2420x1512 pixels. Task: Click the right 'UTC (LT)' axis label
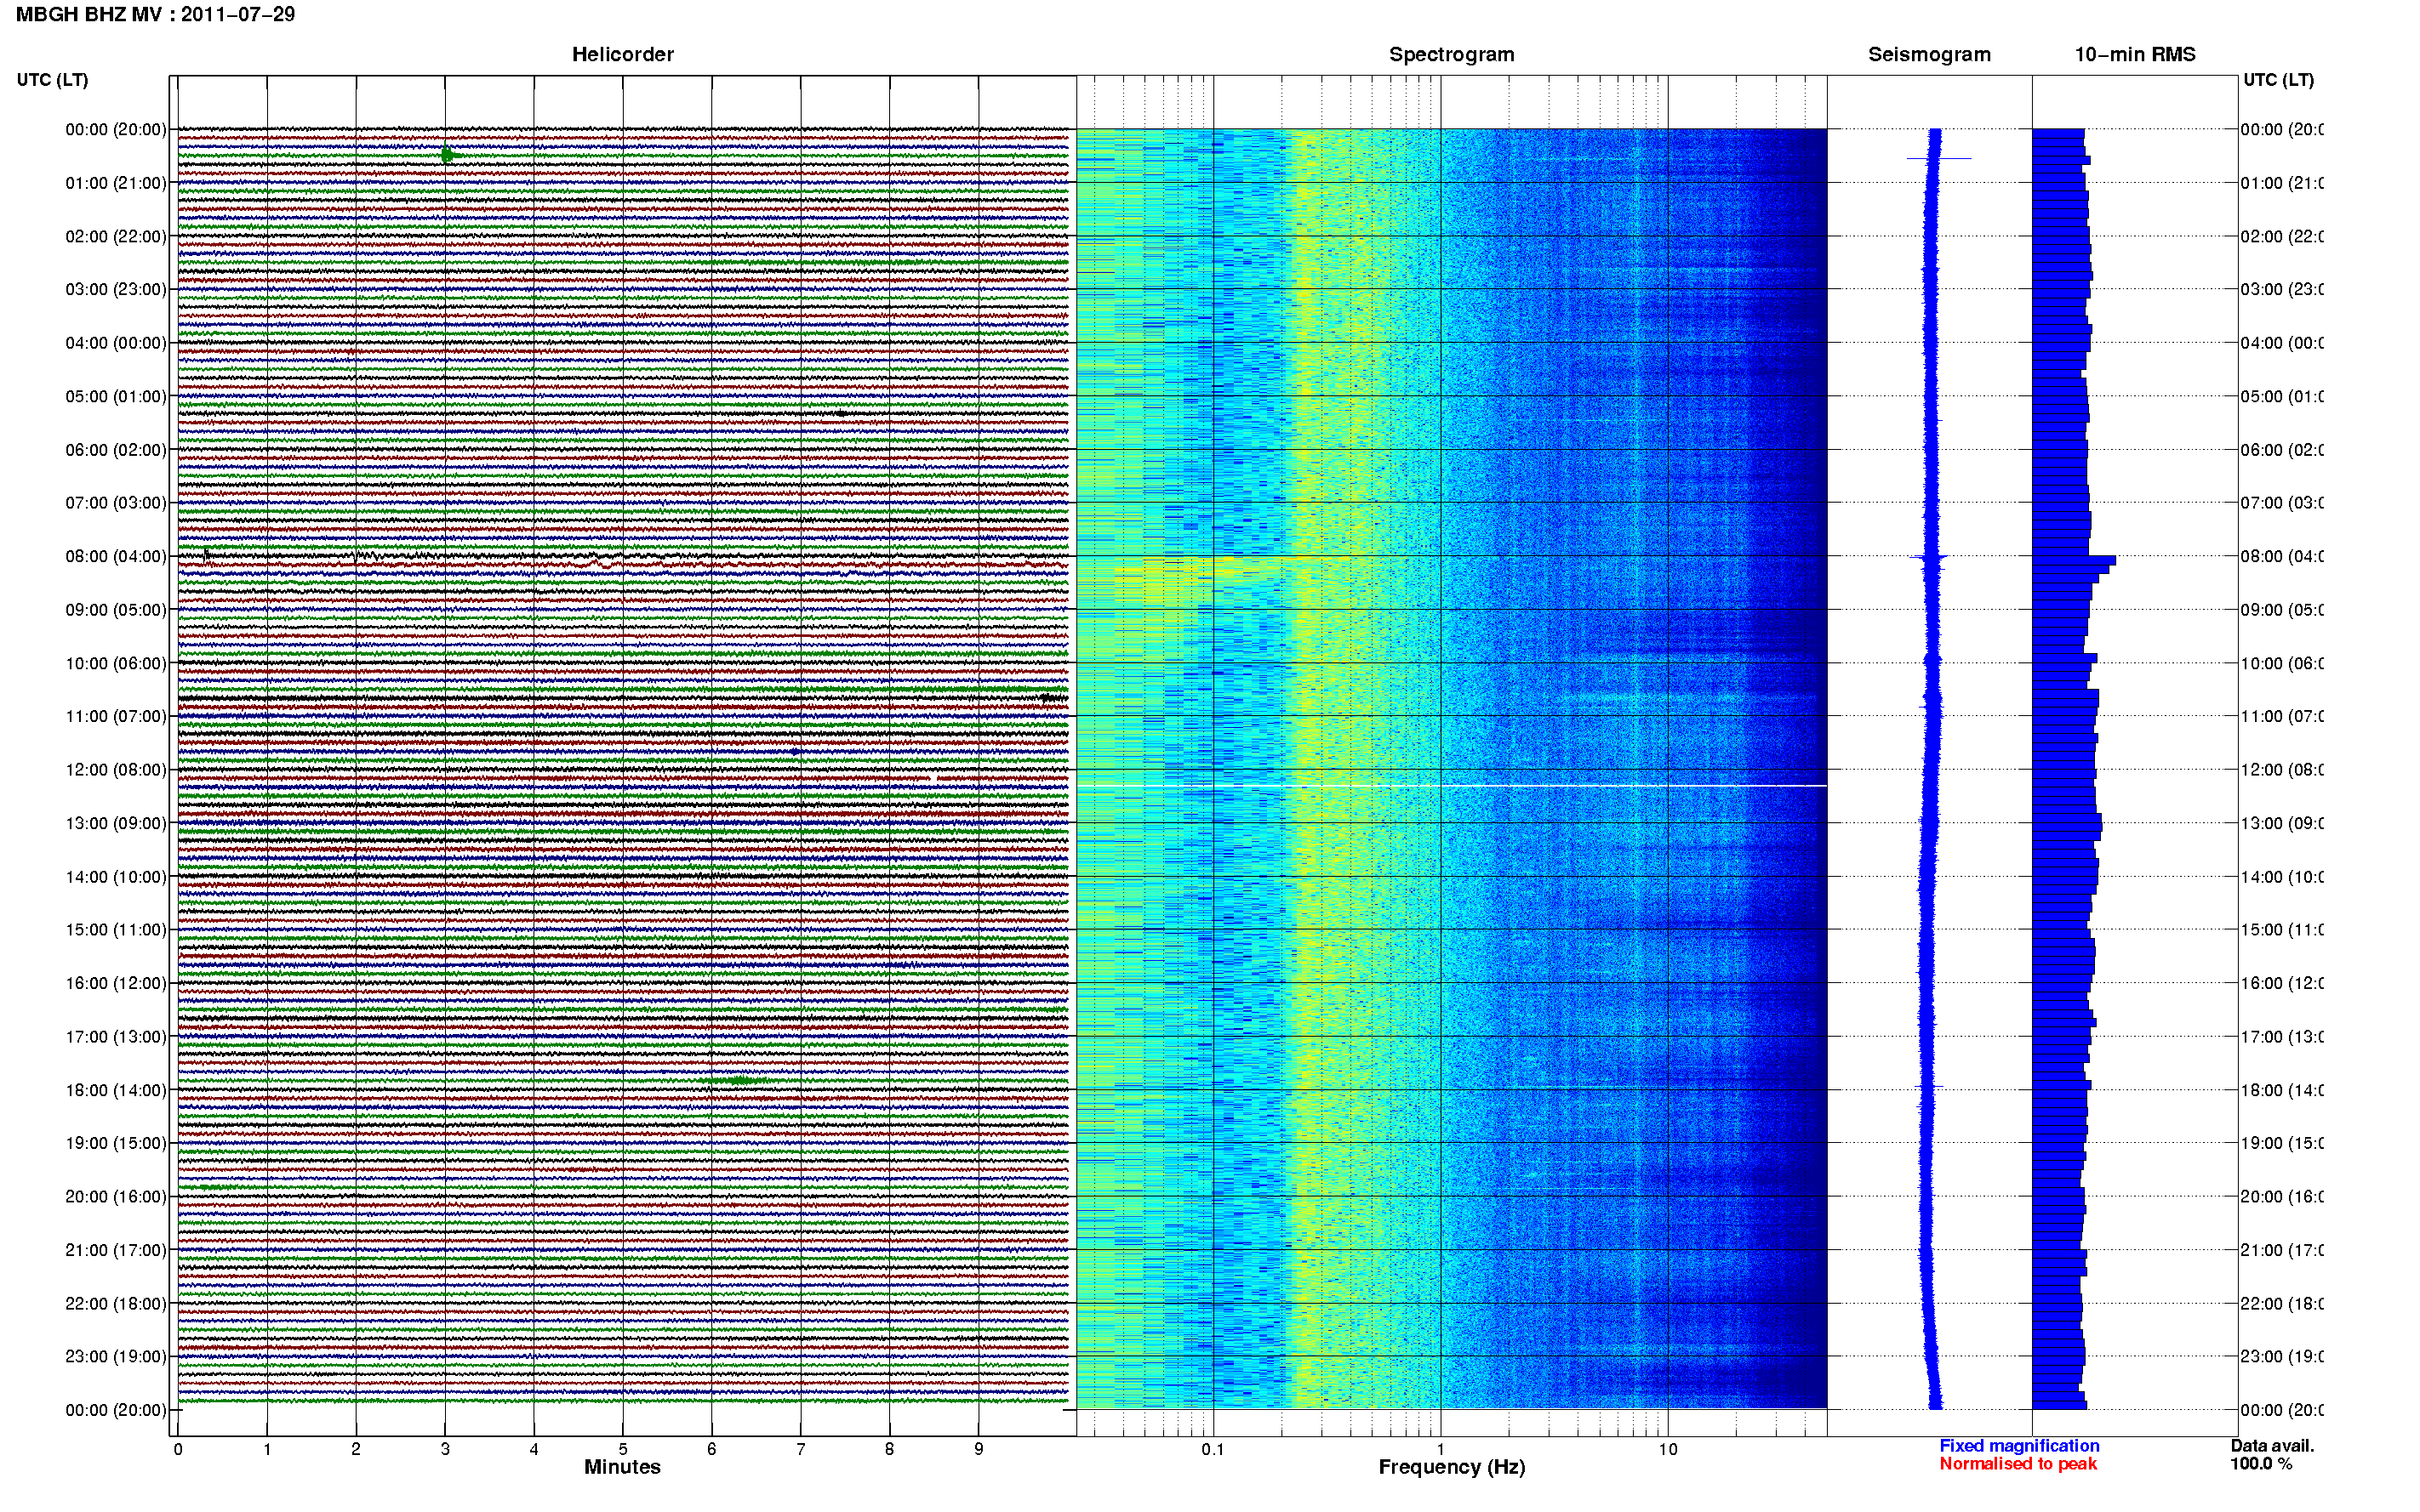(2278, 79)
